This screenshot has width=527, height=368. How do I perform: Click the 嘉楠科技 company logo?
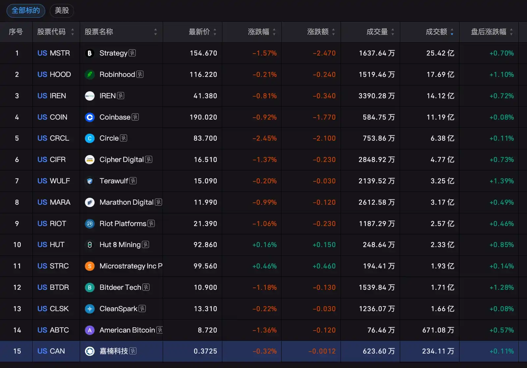click(90, 351)
